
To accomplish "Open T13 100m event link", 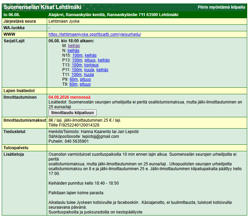I will click(77, 65).
